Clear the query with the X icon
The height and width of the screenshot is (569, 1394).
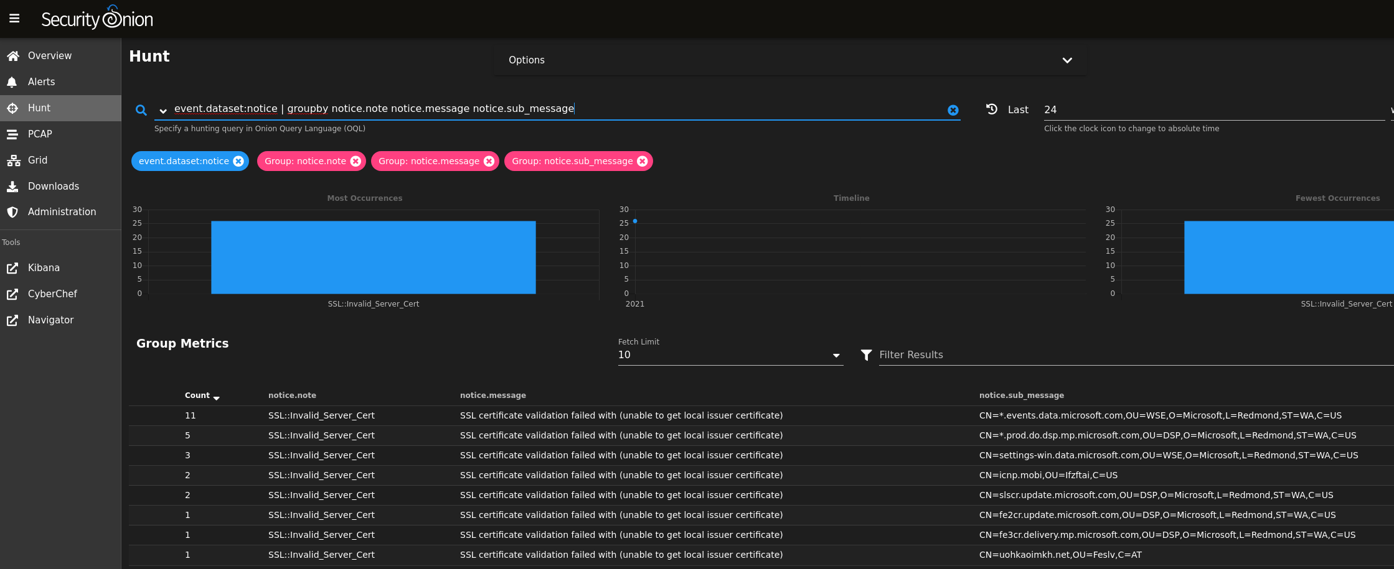click(953, 110)
